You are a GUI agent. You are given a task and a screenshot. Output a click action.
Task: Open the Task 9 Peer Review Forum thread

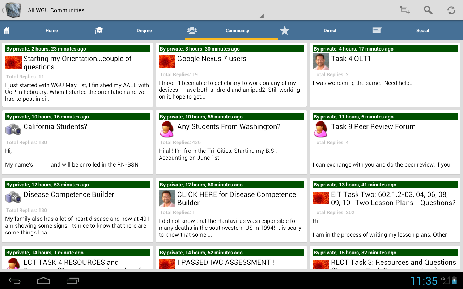coord(373,126)
